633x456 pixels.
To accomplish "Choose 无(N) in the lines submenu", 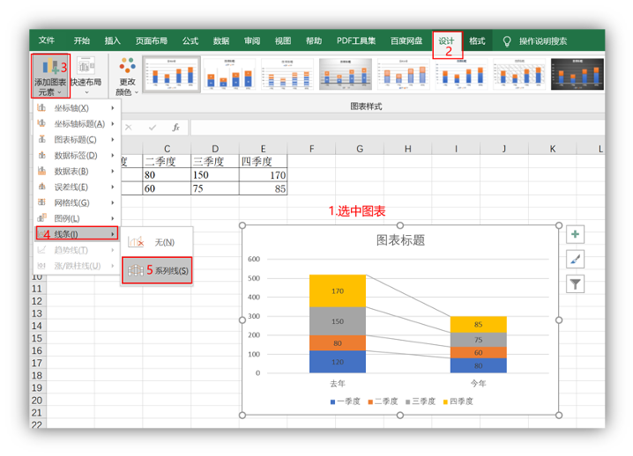I will pyautogui.click(x=157, y=242).
